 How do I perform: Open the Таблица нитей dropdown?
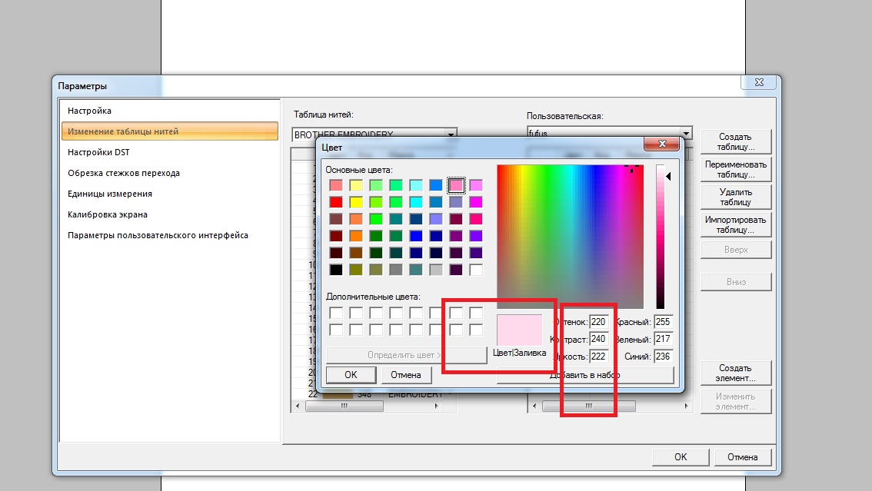pyautogui.click(x=451, y=134)
